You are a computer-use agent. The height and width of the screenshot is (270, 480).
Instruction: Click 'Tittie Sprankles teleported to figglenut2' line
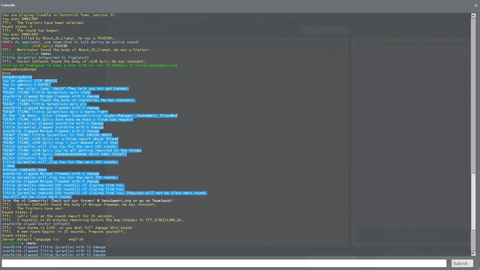(46, 57)
